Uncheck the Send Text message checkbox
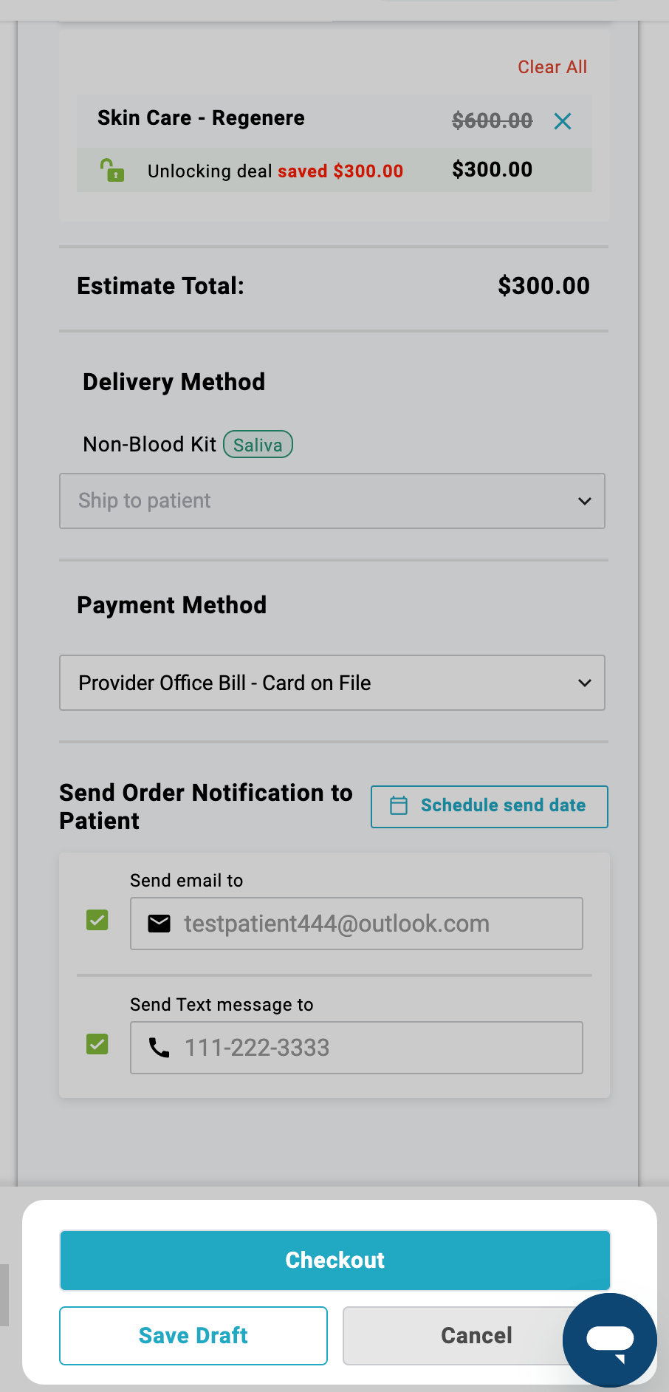 coord(97,1044)
